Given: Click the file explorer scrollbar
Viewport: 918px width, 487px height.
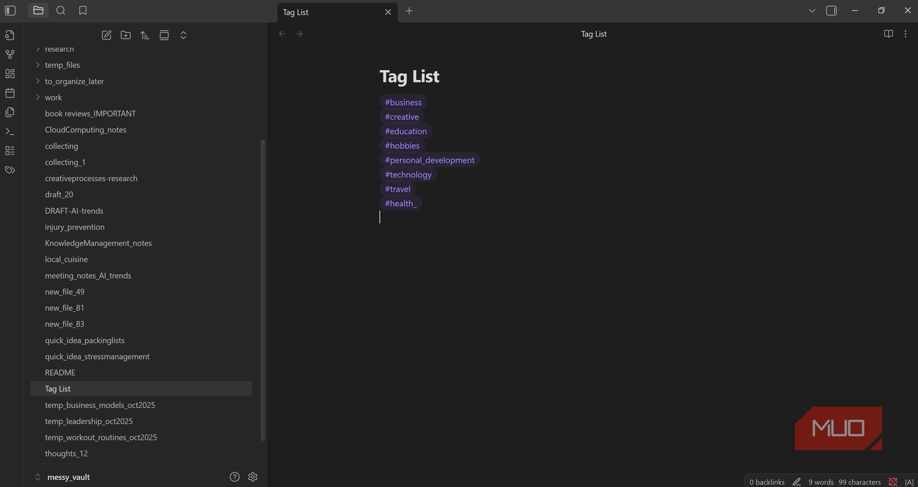Looking at the screenshot, I should point(263,289).
